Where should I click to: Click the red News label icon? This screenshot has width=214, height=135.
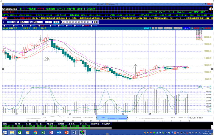(x=5, y=18)
